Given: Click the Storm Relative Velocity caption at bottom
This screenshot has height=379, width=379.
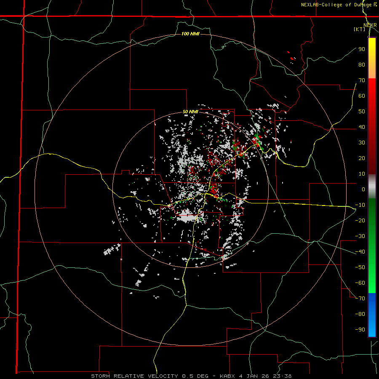Looking at the screenshot, I should (x=191, y=376).
